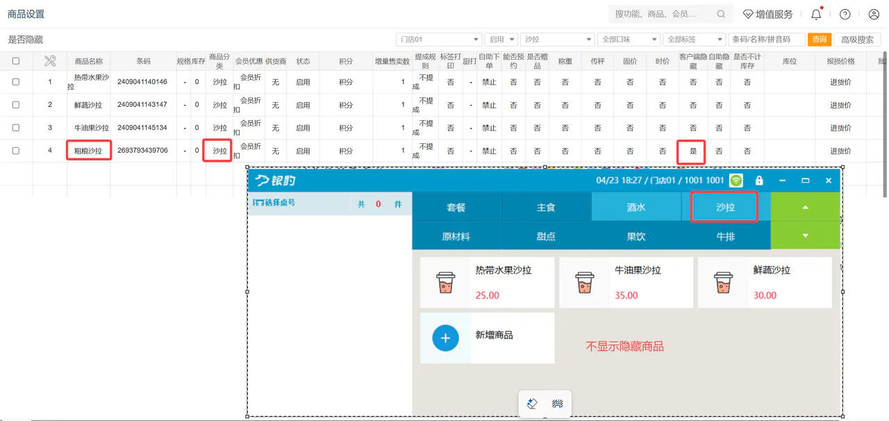889x421 pixels.
Task: Open the 启用 status dropdown
Action: tap(501, 40)
